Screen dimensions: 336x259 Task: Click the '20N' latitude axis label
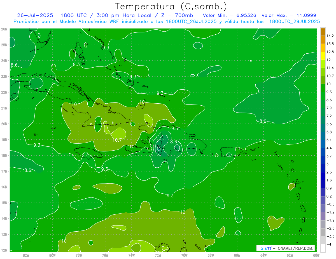pos(4,124)
